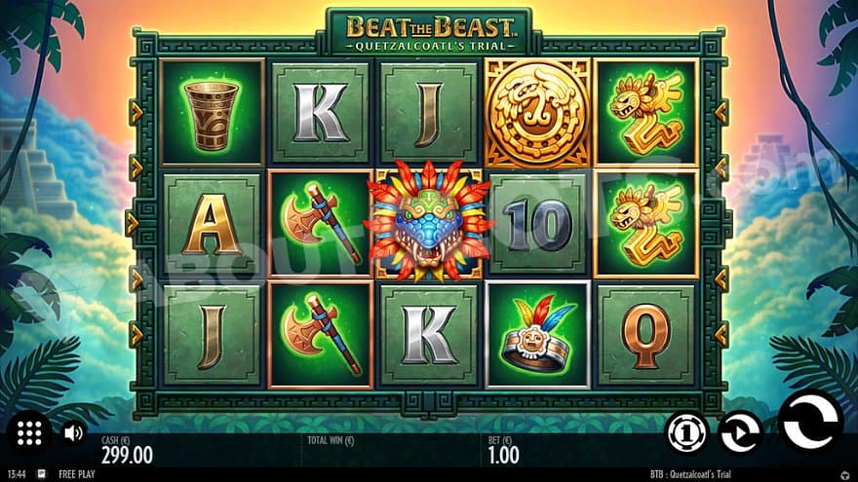This screenshot has width=858, height=482.
Task: Click the large spin button
Action: coord(812,422)
